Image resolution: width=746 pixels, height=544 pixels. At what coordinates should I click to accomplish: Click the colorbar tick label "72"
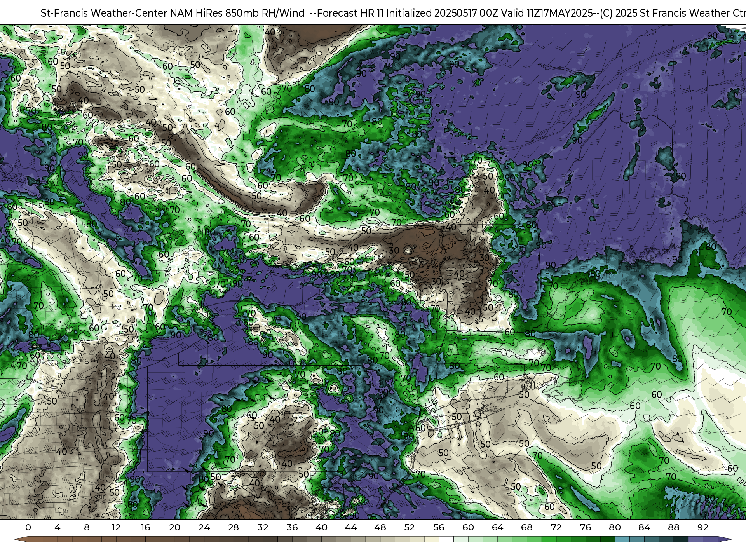coord(556,528)
